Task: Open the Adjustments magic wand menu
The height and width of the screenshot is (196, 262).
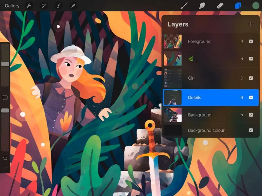Action: (44, 6)
